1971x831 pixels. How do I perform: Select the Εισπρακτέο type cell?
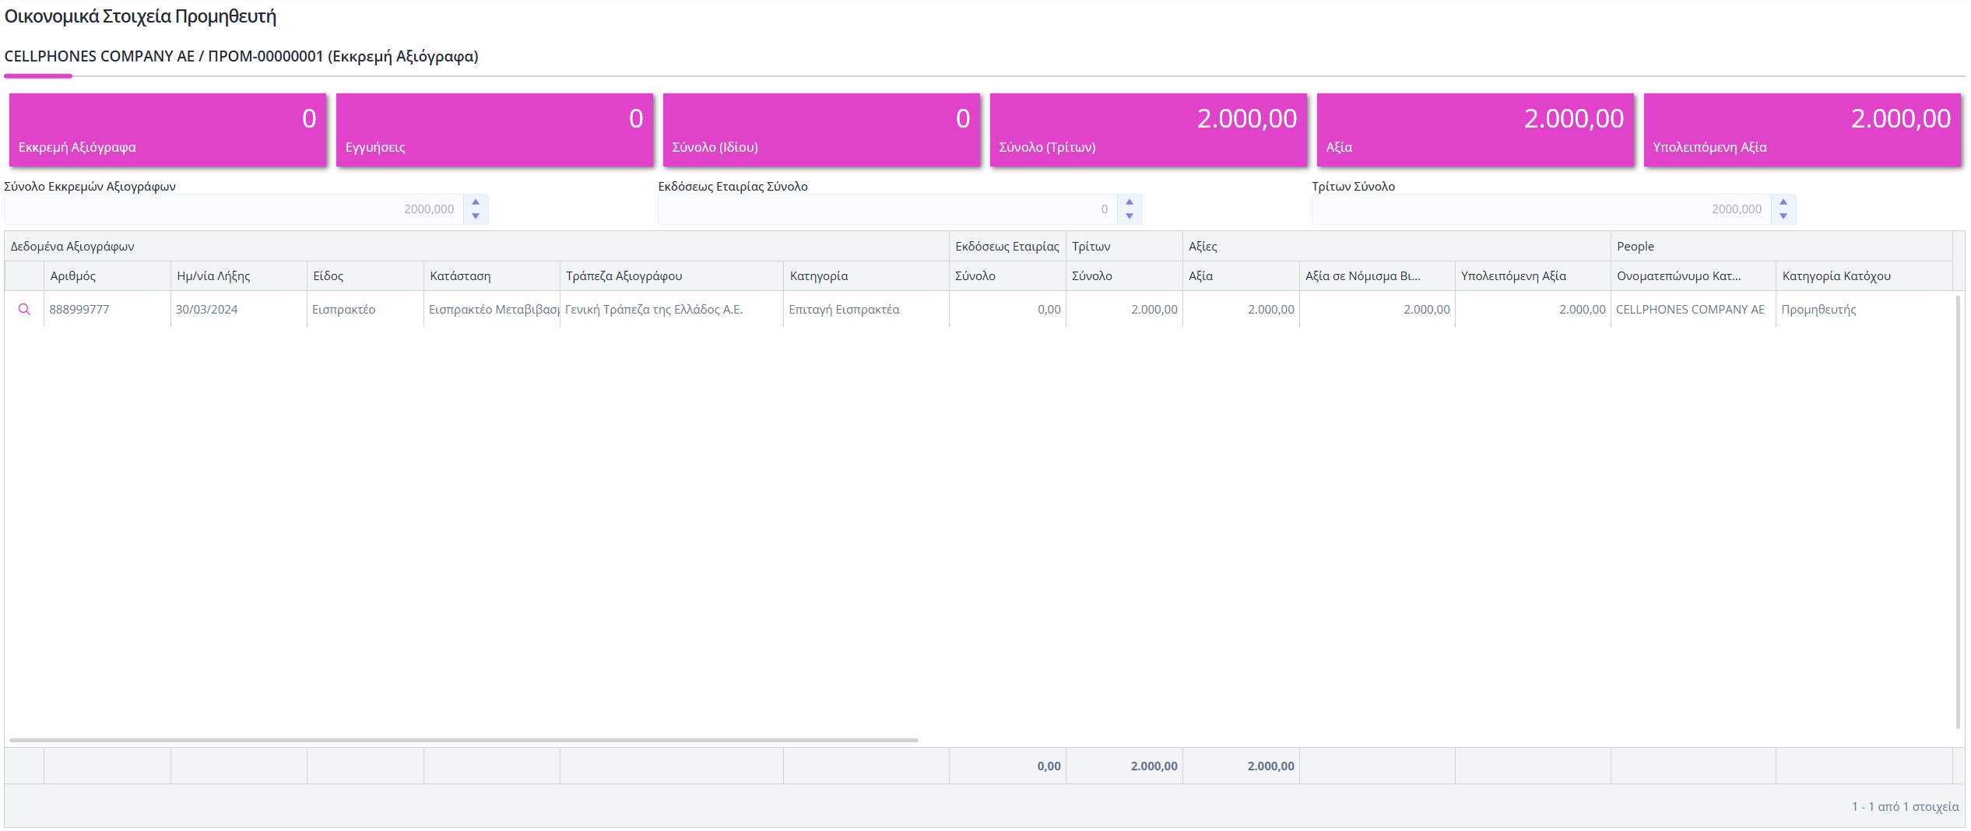tap(366, 310)
